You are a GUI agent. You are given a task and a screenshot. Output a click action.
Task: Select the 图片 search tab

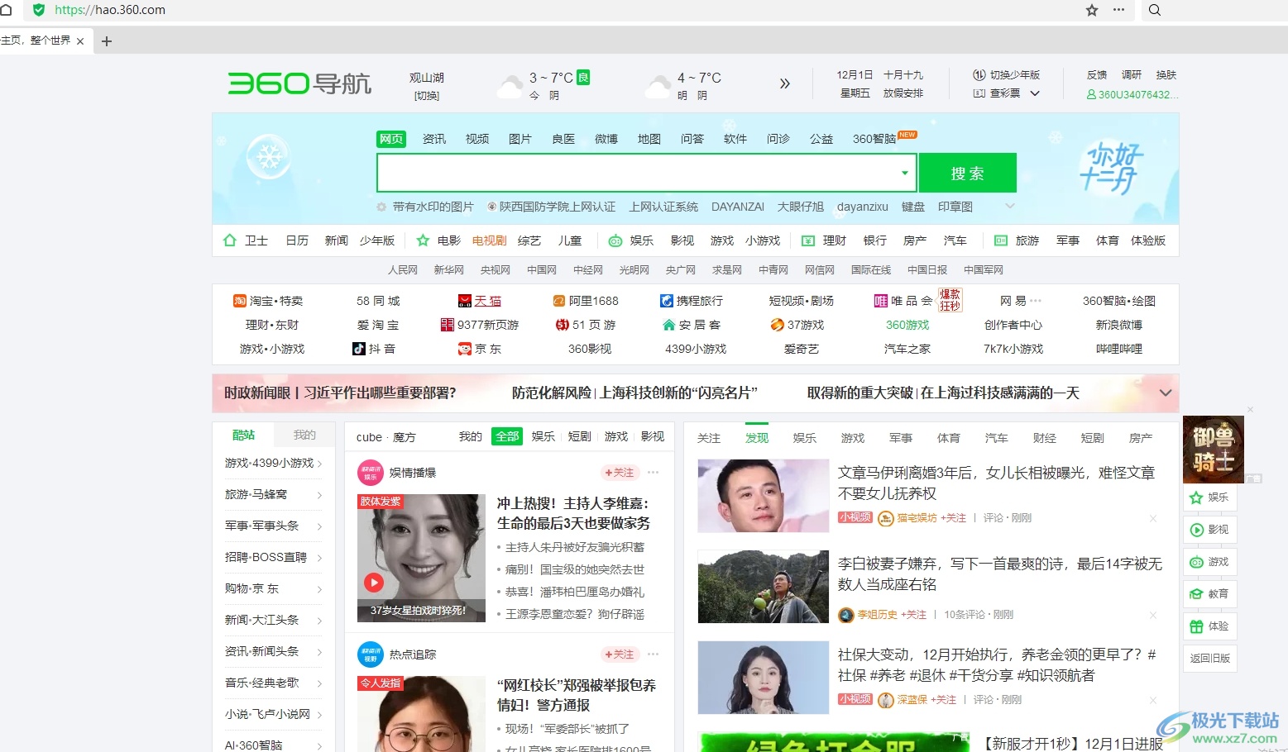tap(520, 139)
